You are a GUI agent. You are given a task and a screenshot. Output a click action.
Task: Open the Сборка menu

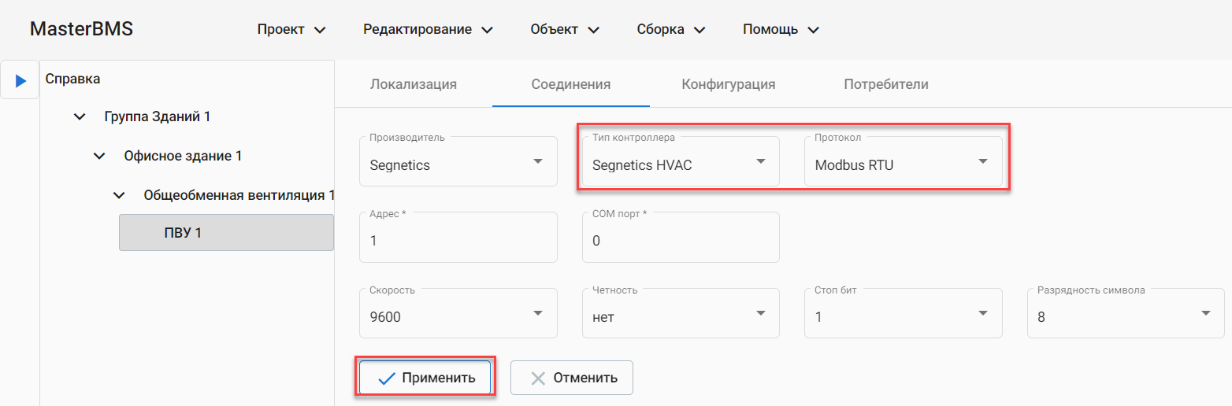(x=670, y=30)
